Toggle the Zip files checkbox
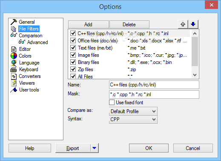The height and width of the screenshot is (161, 221). tap(73, 69)
